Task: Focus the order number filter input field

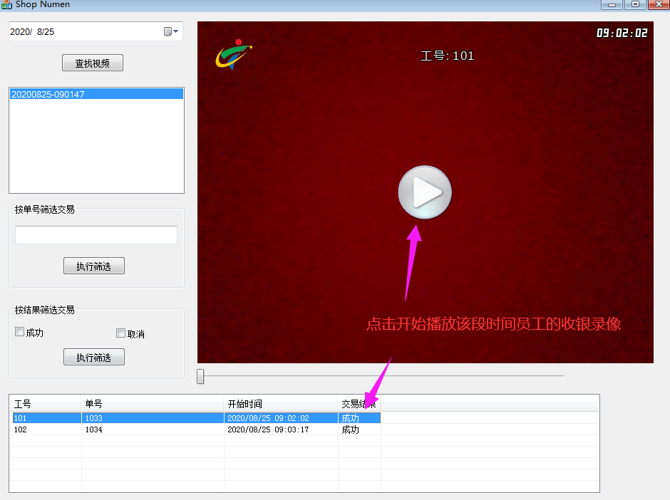Action: pyautogui.click(x=96, y=235)
